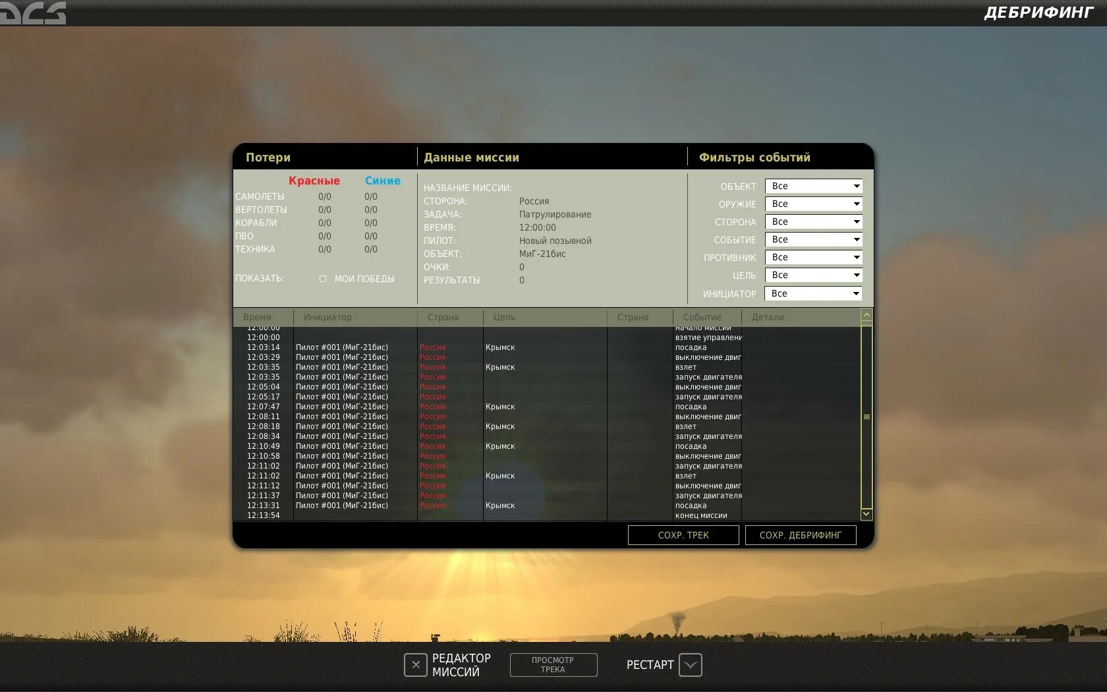Click the event list scrollbar thumb

866,417
